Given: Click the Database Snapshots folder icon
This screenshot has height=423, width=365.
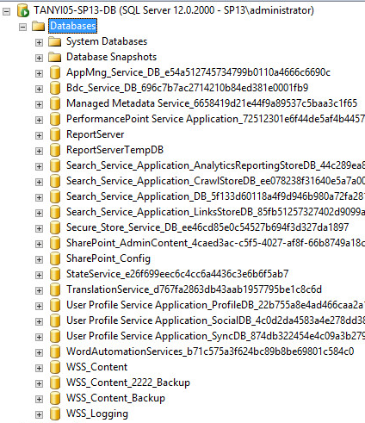Looking at the screenshot, I should click(x=55, y=57).
